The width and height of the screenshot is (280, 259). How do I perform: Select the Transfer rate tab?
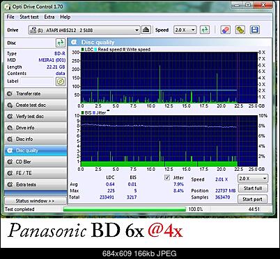pyautogui.click(x=36, y=94)
